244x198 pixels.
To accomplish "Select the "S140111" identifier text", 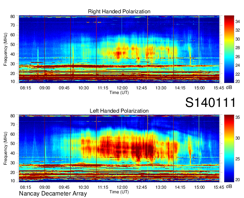I will click(x=210, y=102).
